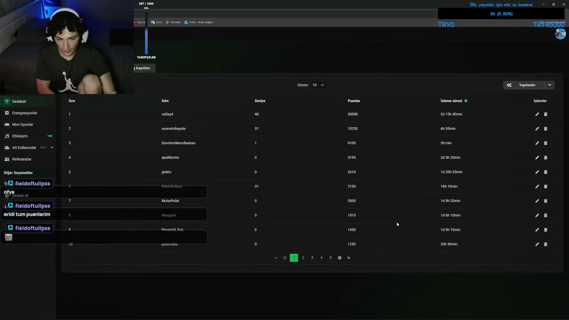Expand the Alt Kullanıcılar submenu chevron
The image size is (569, 320).
coord(52,148)
